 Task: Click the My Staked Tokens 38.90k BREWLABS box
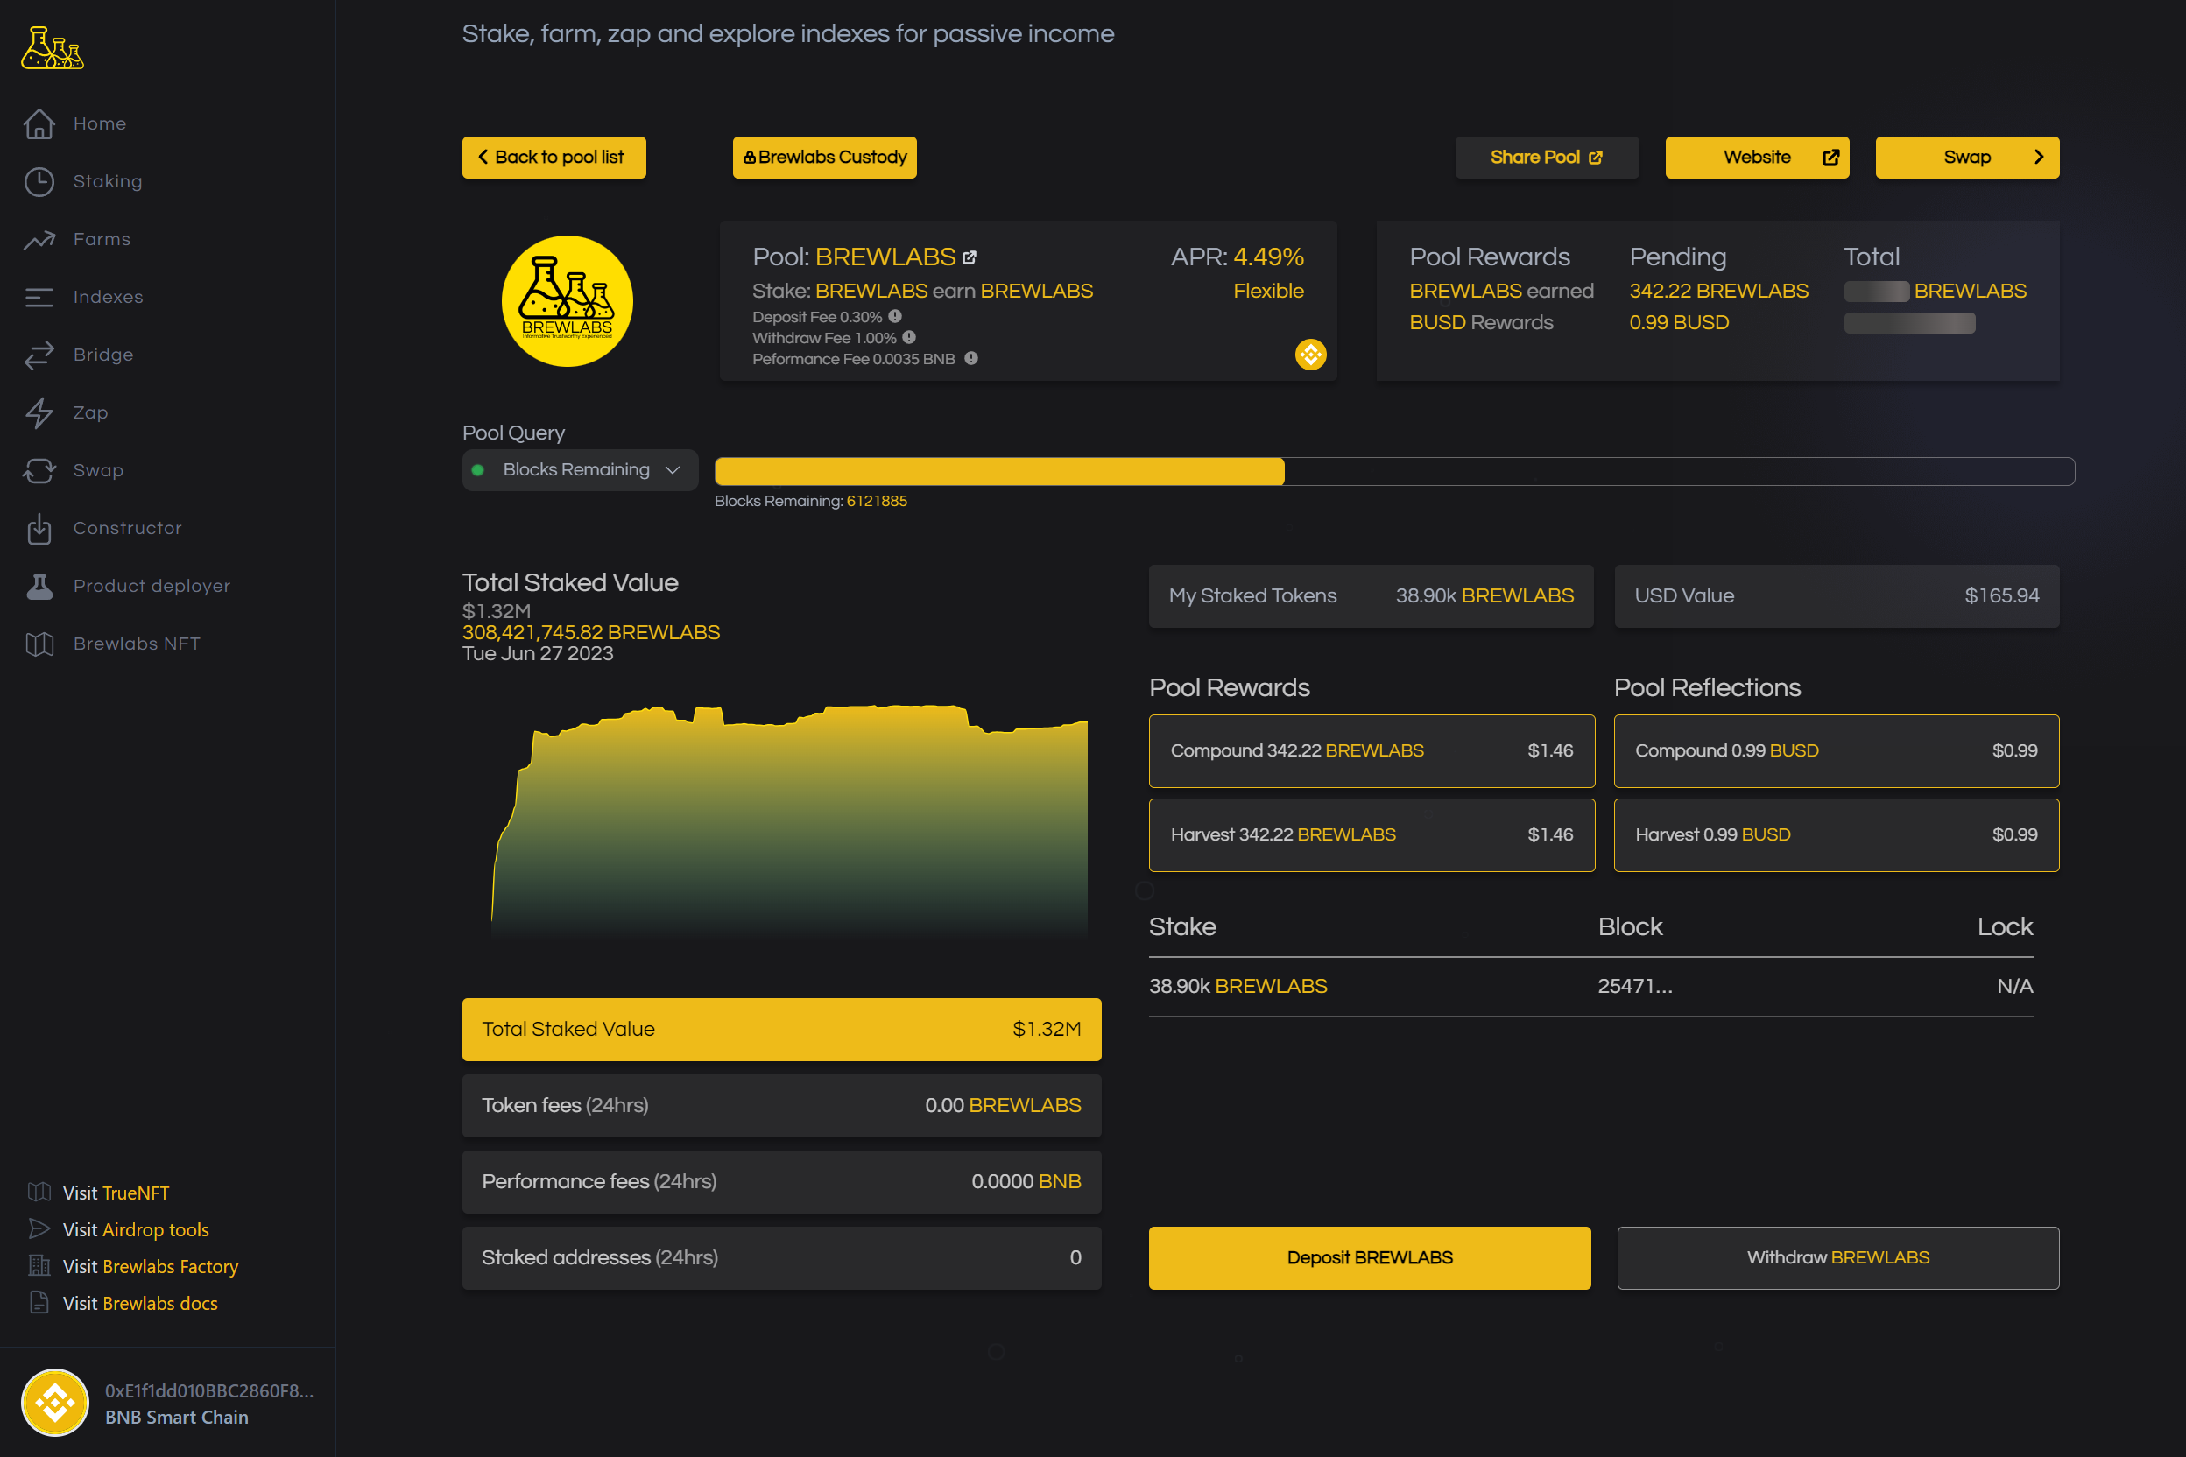[x=1371, y=596]
